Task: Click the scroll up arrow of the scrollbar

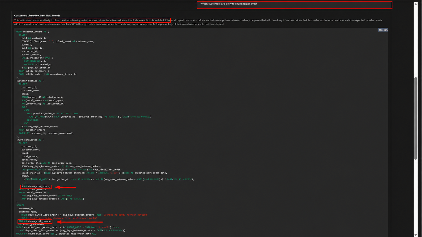Action: tap(415, 4)
